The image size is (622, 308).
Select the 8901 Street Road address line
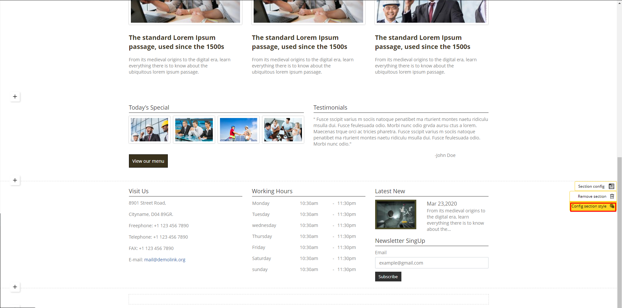pyautogui.click(x=147, y=203)
